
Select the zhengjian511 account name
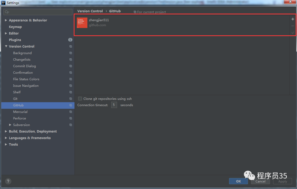pyautogui.click(x=99, y=20)
